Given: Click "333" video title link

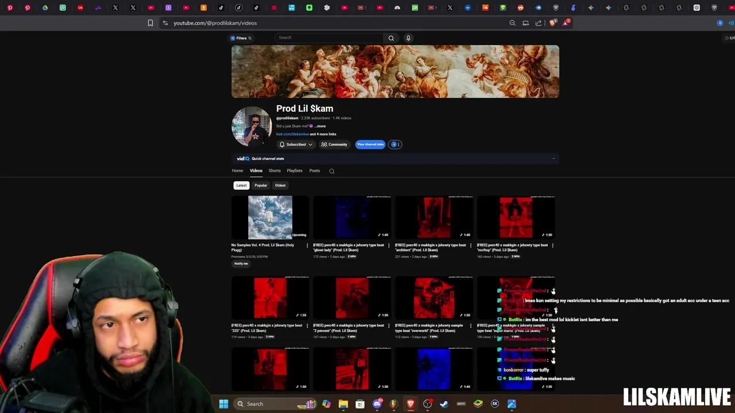Looking at the screenshot, I should click(x=266, y=328).
